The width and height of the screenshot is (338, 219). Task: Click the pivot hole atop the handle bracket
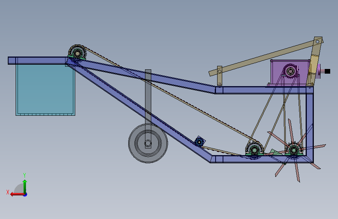(317, 41)
